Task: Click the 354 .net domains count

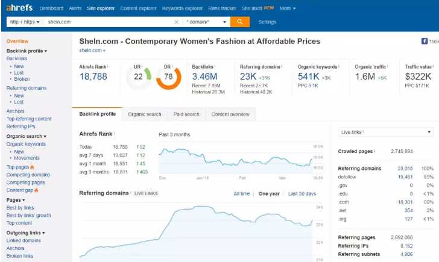Action: pos(409,210)
